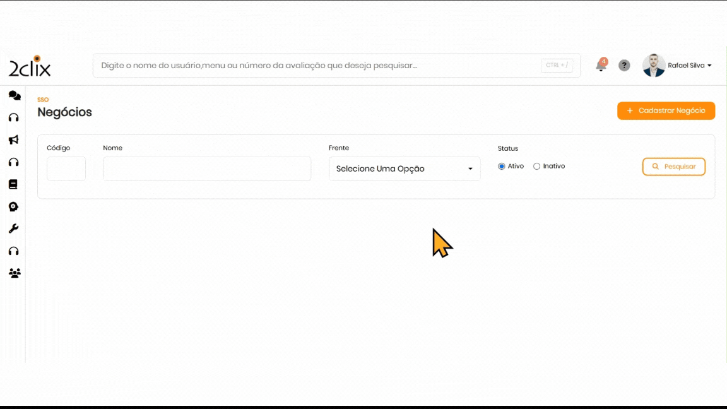This screenshot has height=409, width=727.
Task: Select the Ativo status radio button
Action: pos(502,167)
